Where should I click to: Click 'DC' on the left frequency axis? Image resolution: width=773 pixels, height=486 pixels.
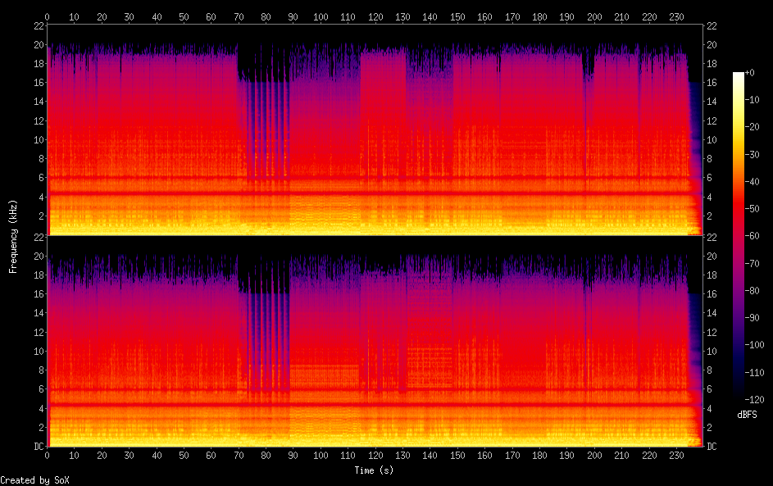pyautogui.click(x=39, y=446)
